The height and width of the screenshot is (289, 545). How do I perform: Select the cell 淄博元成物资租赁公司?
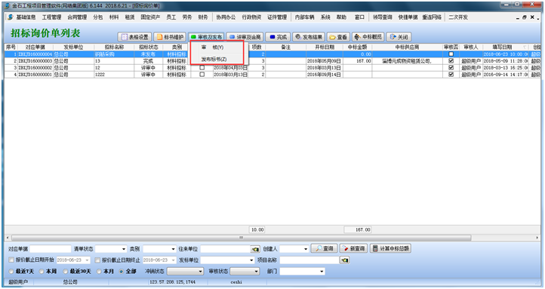[x=407, y=61]
